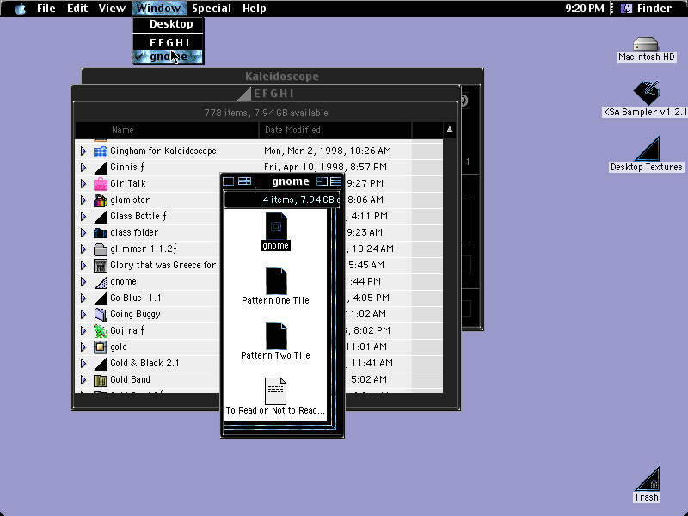Select the glam star icon

click(x=101, y=200)
